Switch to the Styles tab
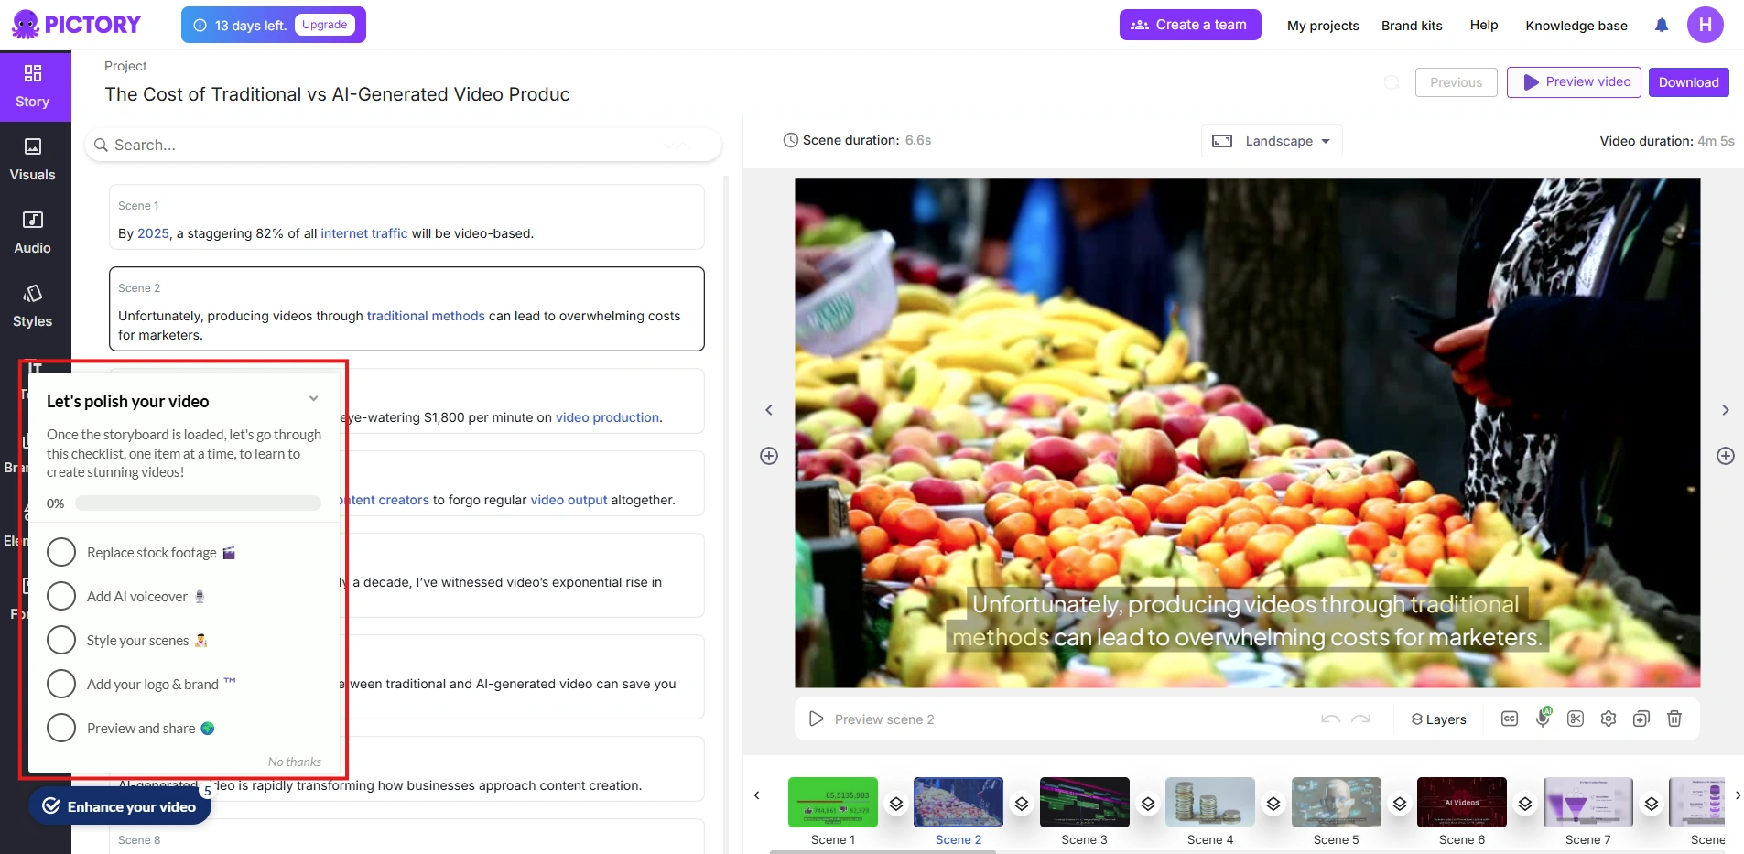1744x854 pixels. tap(33, 306)
